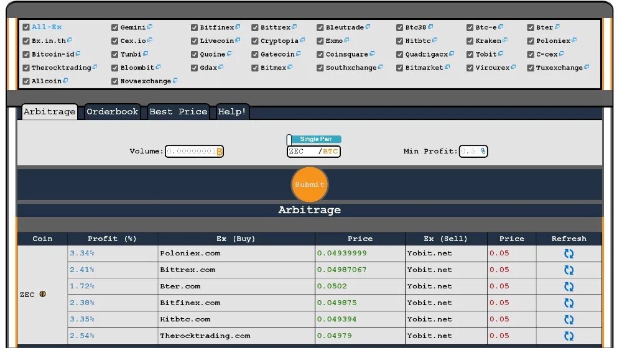Uncheck the Kraken checkbox
622x348 pixels.
point(470,41)
